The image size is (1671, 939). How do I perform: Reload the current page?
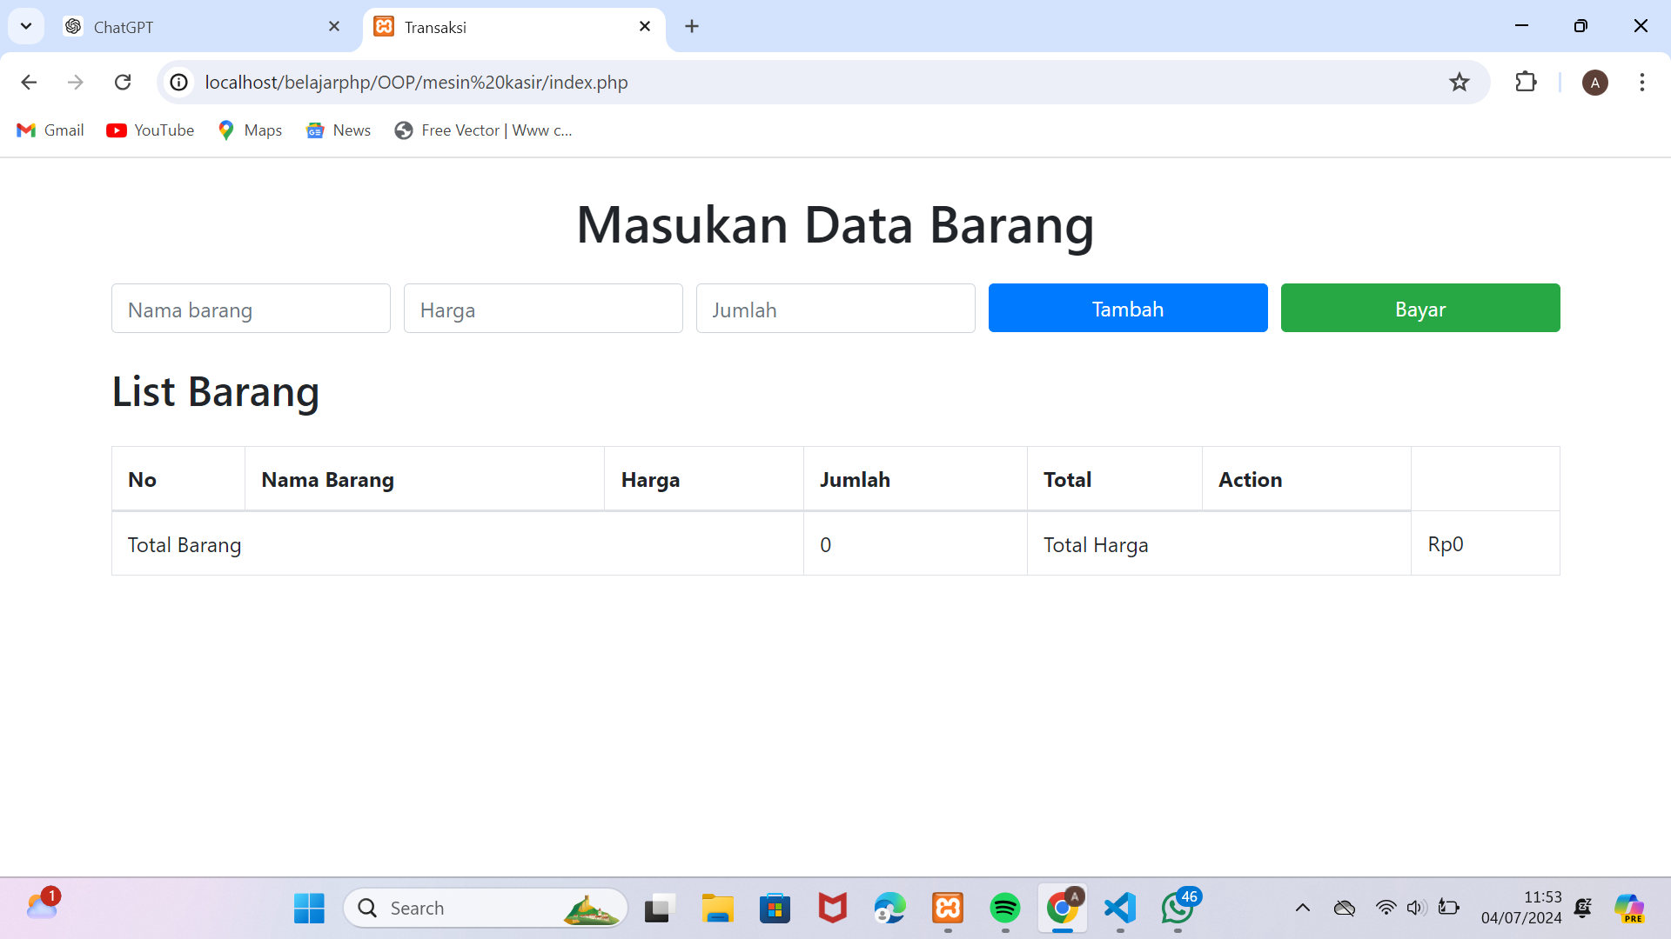click(x=123, y=82)
